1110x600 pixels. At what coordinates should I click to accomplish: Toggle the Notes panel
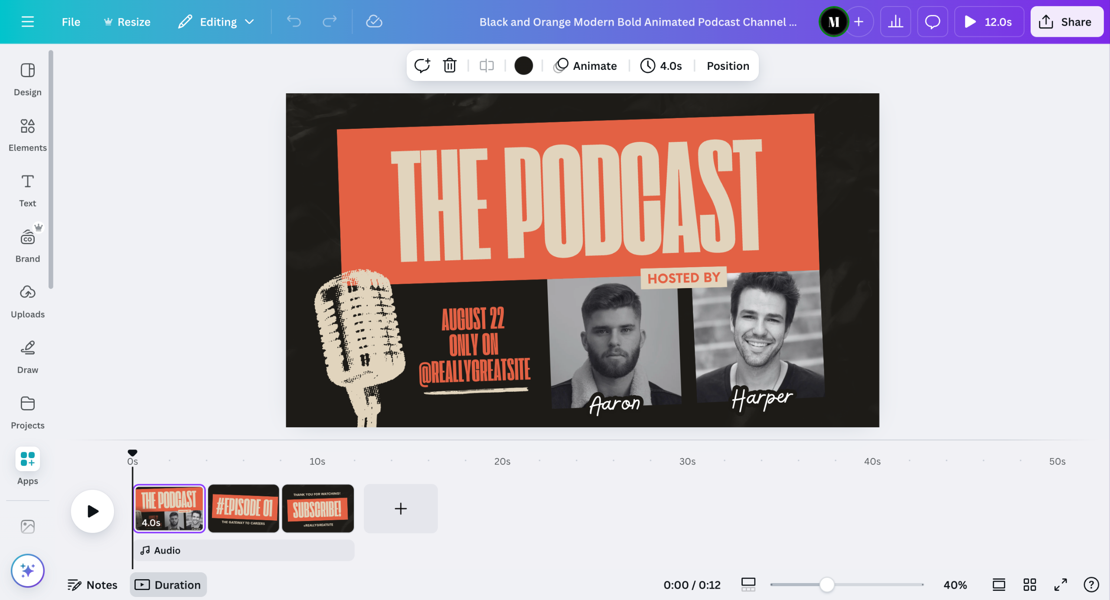92,584
